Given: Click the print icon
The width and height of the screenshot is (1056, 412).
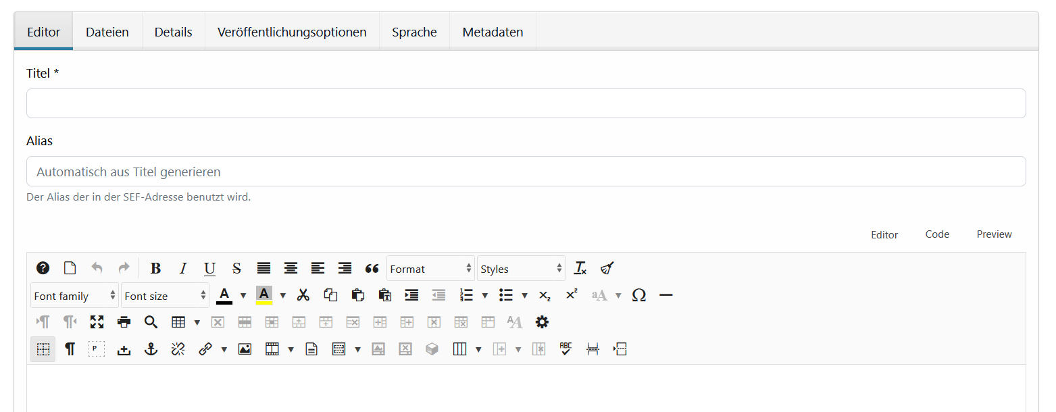Looking at the screenshot, I should pos(124,322).
